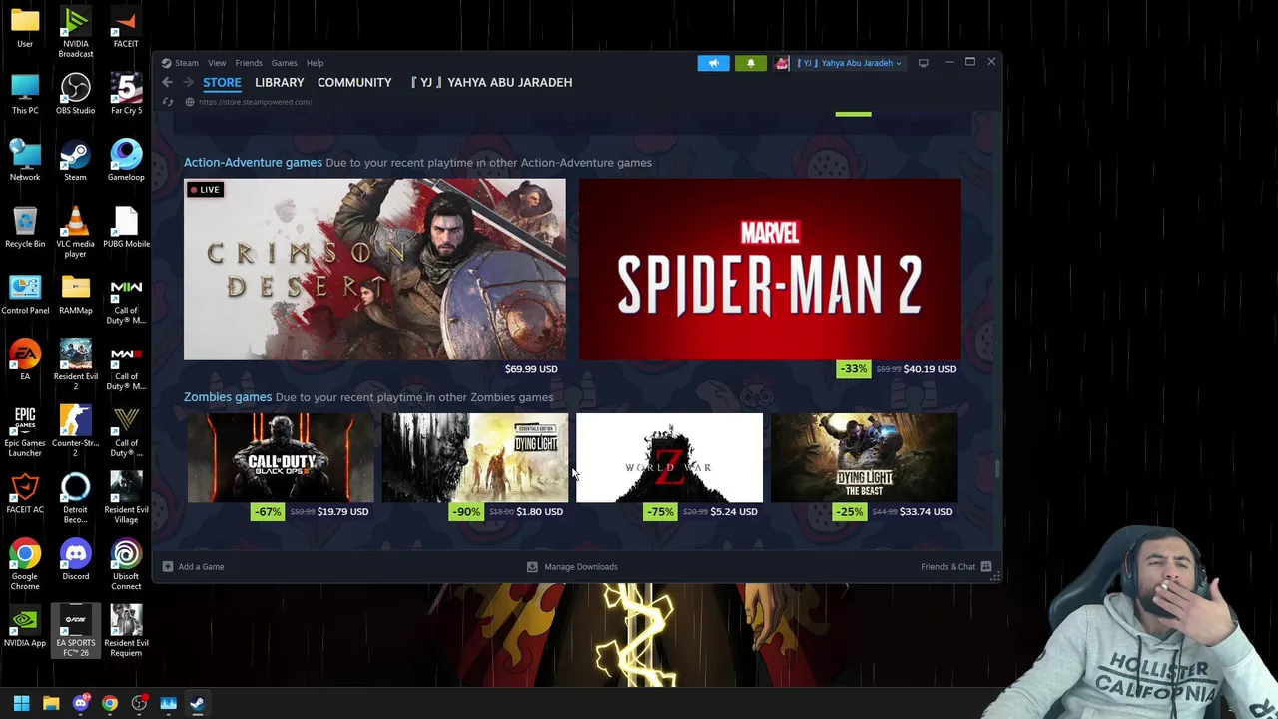
Task: Open the View menu
Action: [x=216, y=63]
